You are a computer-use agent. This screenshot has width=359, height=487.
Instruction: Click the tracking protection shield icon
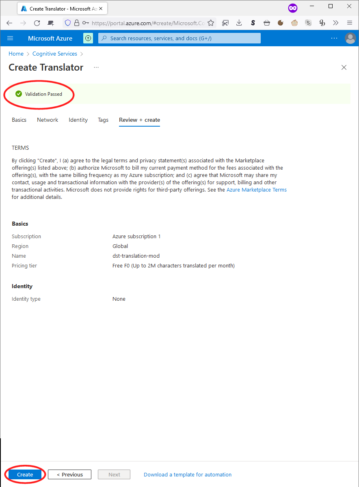click(68, 23)
